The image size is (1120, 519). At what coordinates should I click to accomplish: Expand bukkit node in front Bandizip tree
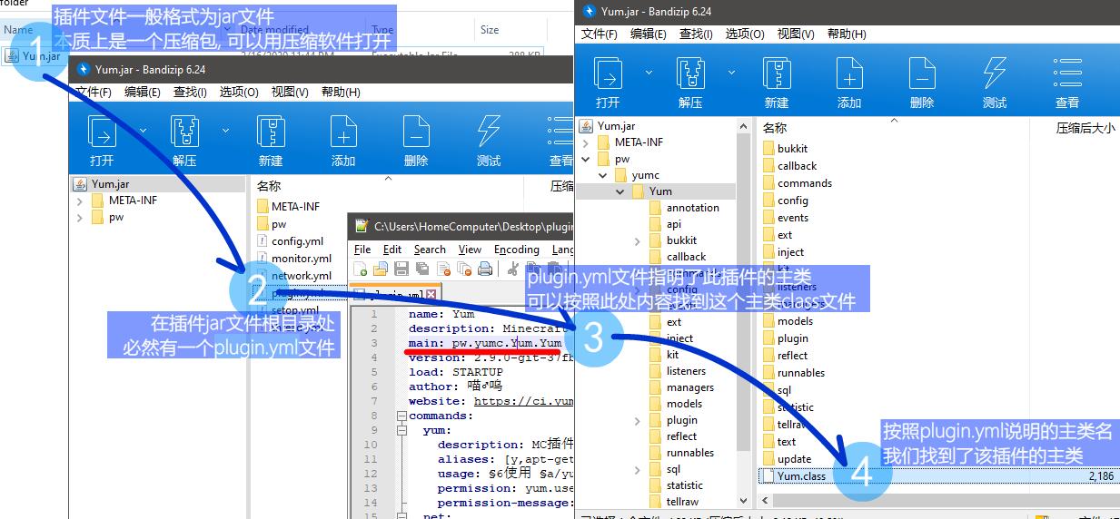click(x=638, y=240)
